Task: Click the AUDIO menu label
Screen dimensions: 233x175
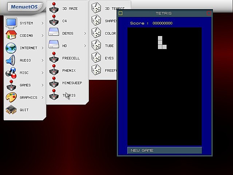Action: tap(25, 60)
